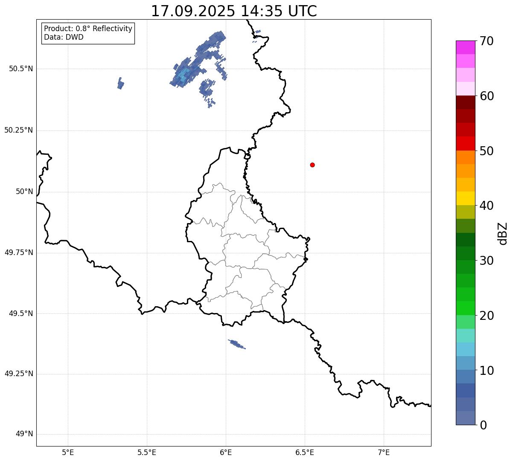Click the 70 tick label on the colorbar
The width and height of the screenshot is (513, 461).
486,41
